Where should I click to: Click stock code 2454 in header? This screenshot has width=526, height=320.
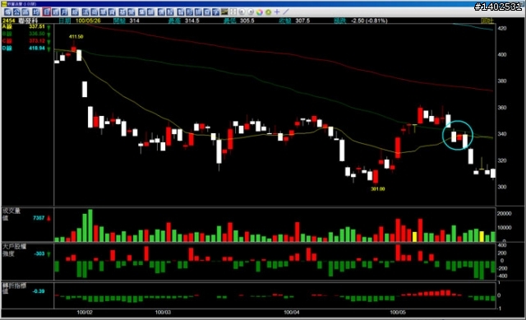(8, 21)
